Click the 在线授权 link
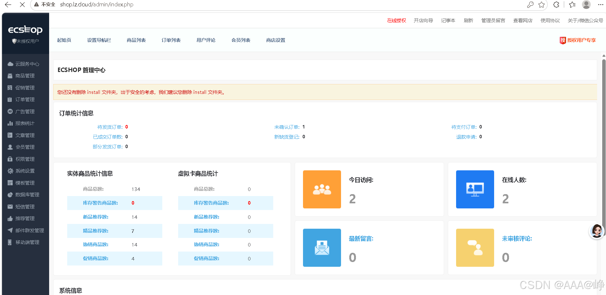Image resolution: width=606 pixels, height=295 pixels. click(396, 21)
